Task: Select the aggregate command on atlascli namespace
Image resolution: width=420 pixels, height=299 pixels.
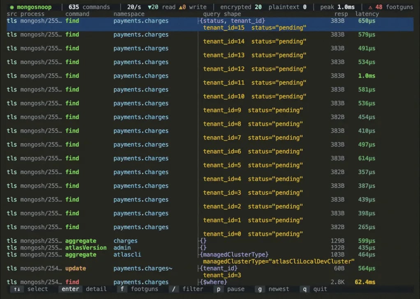Action: point(210,258)
